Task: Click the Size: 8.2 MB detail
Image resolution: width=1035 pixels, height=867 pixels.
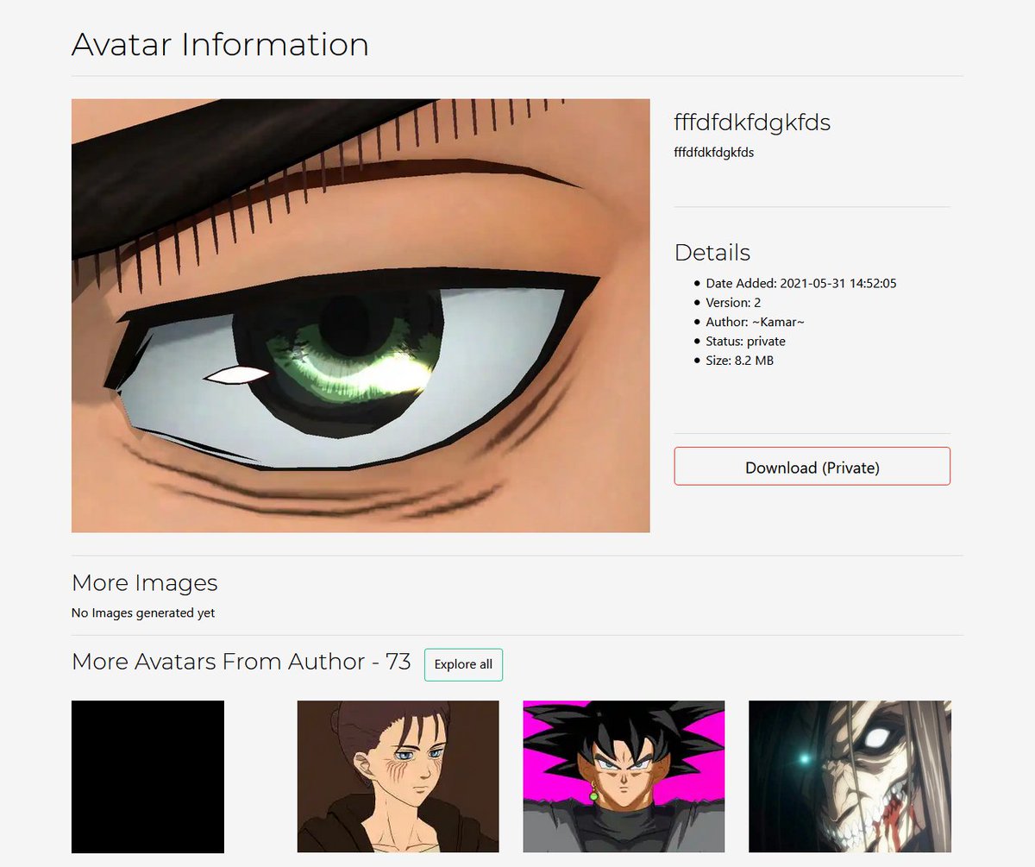Action: pyautogui.click(x=739, y=361)
